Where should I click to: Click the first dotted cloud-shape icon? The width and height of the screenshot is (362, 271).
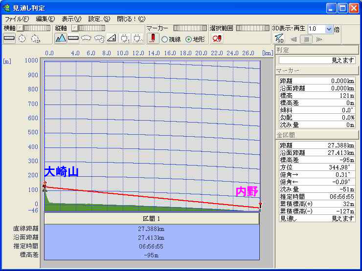(x=86, y=38)
